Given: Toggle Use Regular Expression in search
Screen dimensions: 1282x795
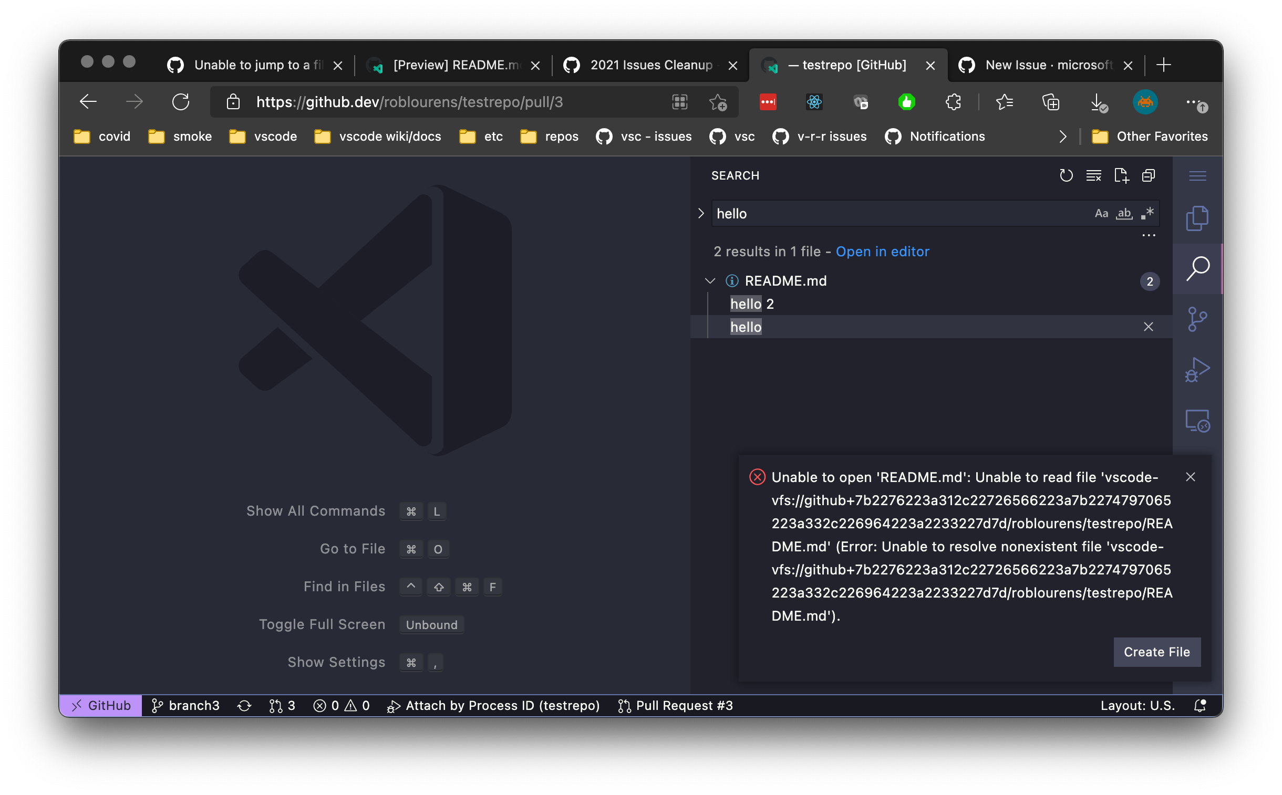Looking at the screenshot, I should (x=1147, y=214).
